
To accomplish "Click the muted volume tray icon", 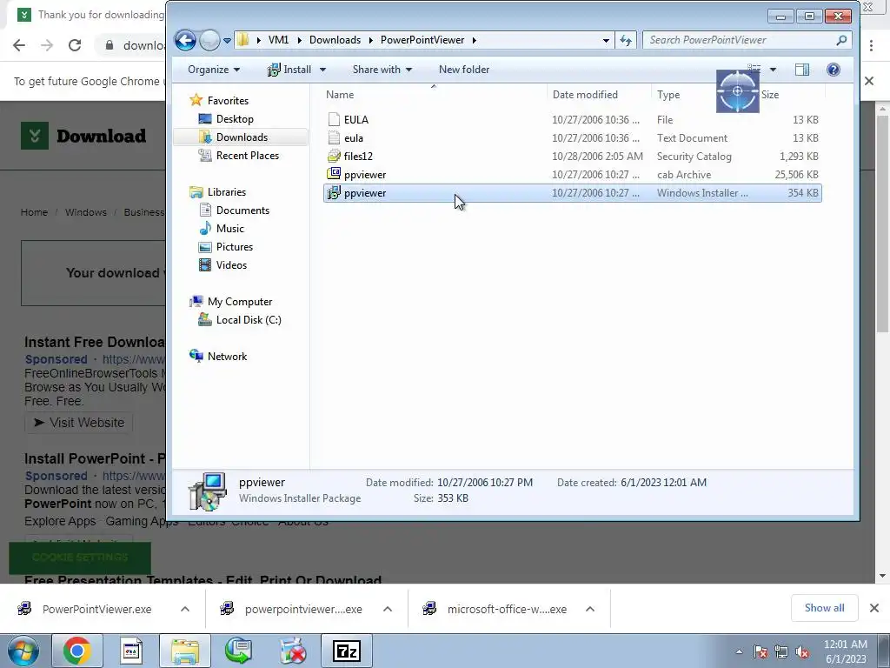I will point(802,651).
